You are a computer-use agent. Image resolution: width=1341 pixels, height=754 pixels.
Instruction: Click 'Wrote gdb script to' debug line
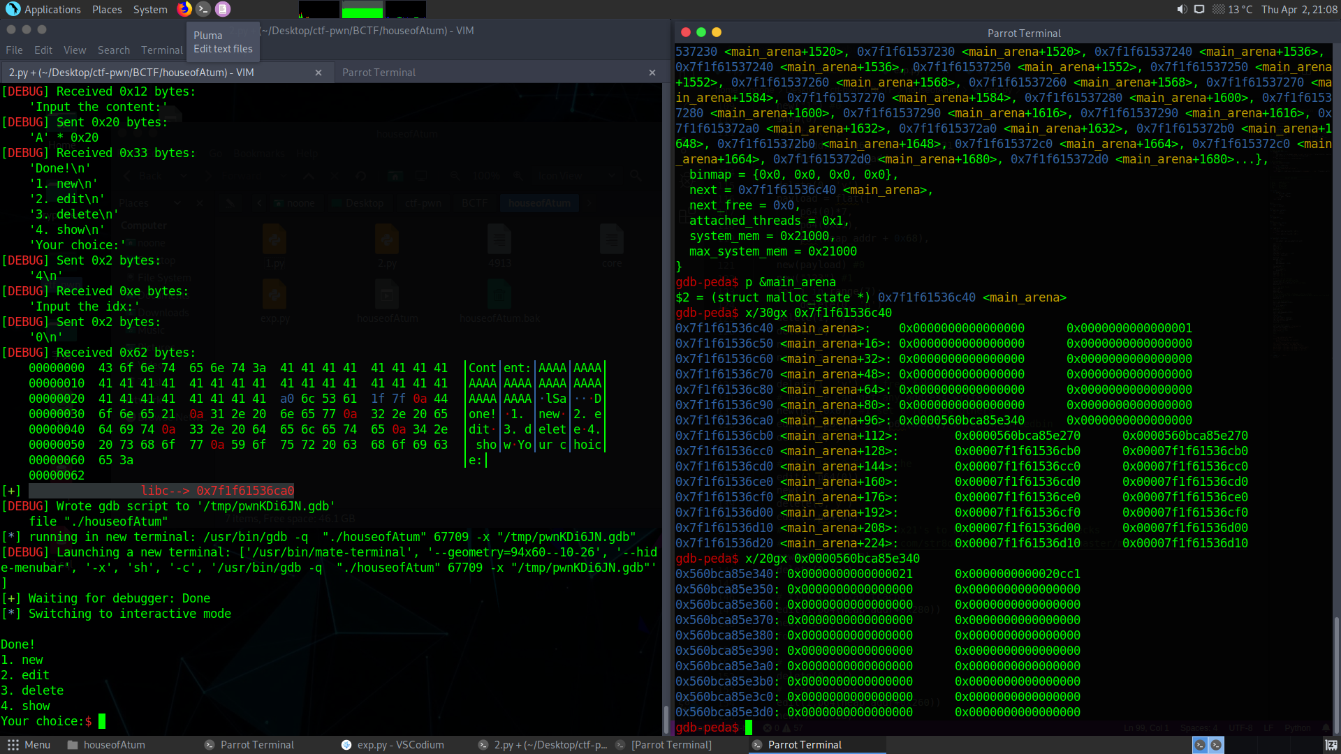[168, 506]
